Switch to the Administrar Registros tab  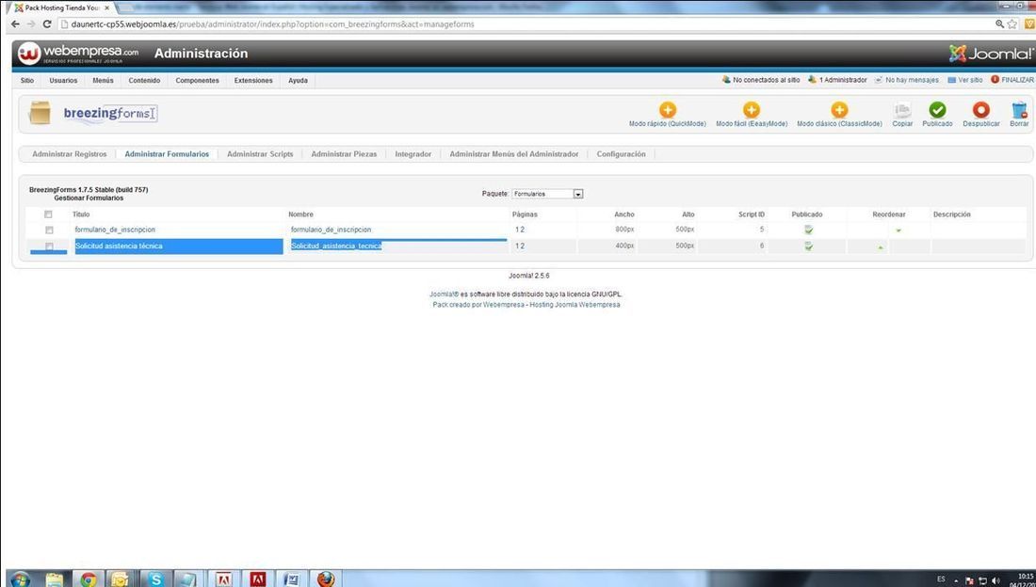click(70, 154)
